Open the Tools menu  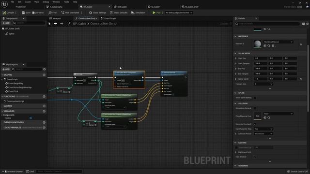tap(66, 2)
